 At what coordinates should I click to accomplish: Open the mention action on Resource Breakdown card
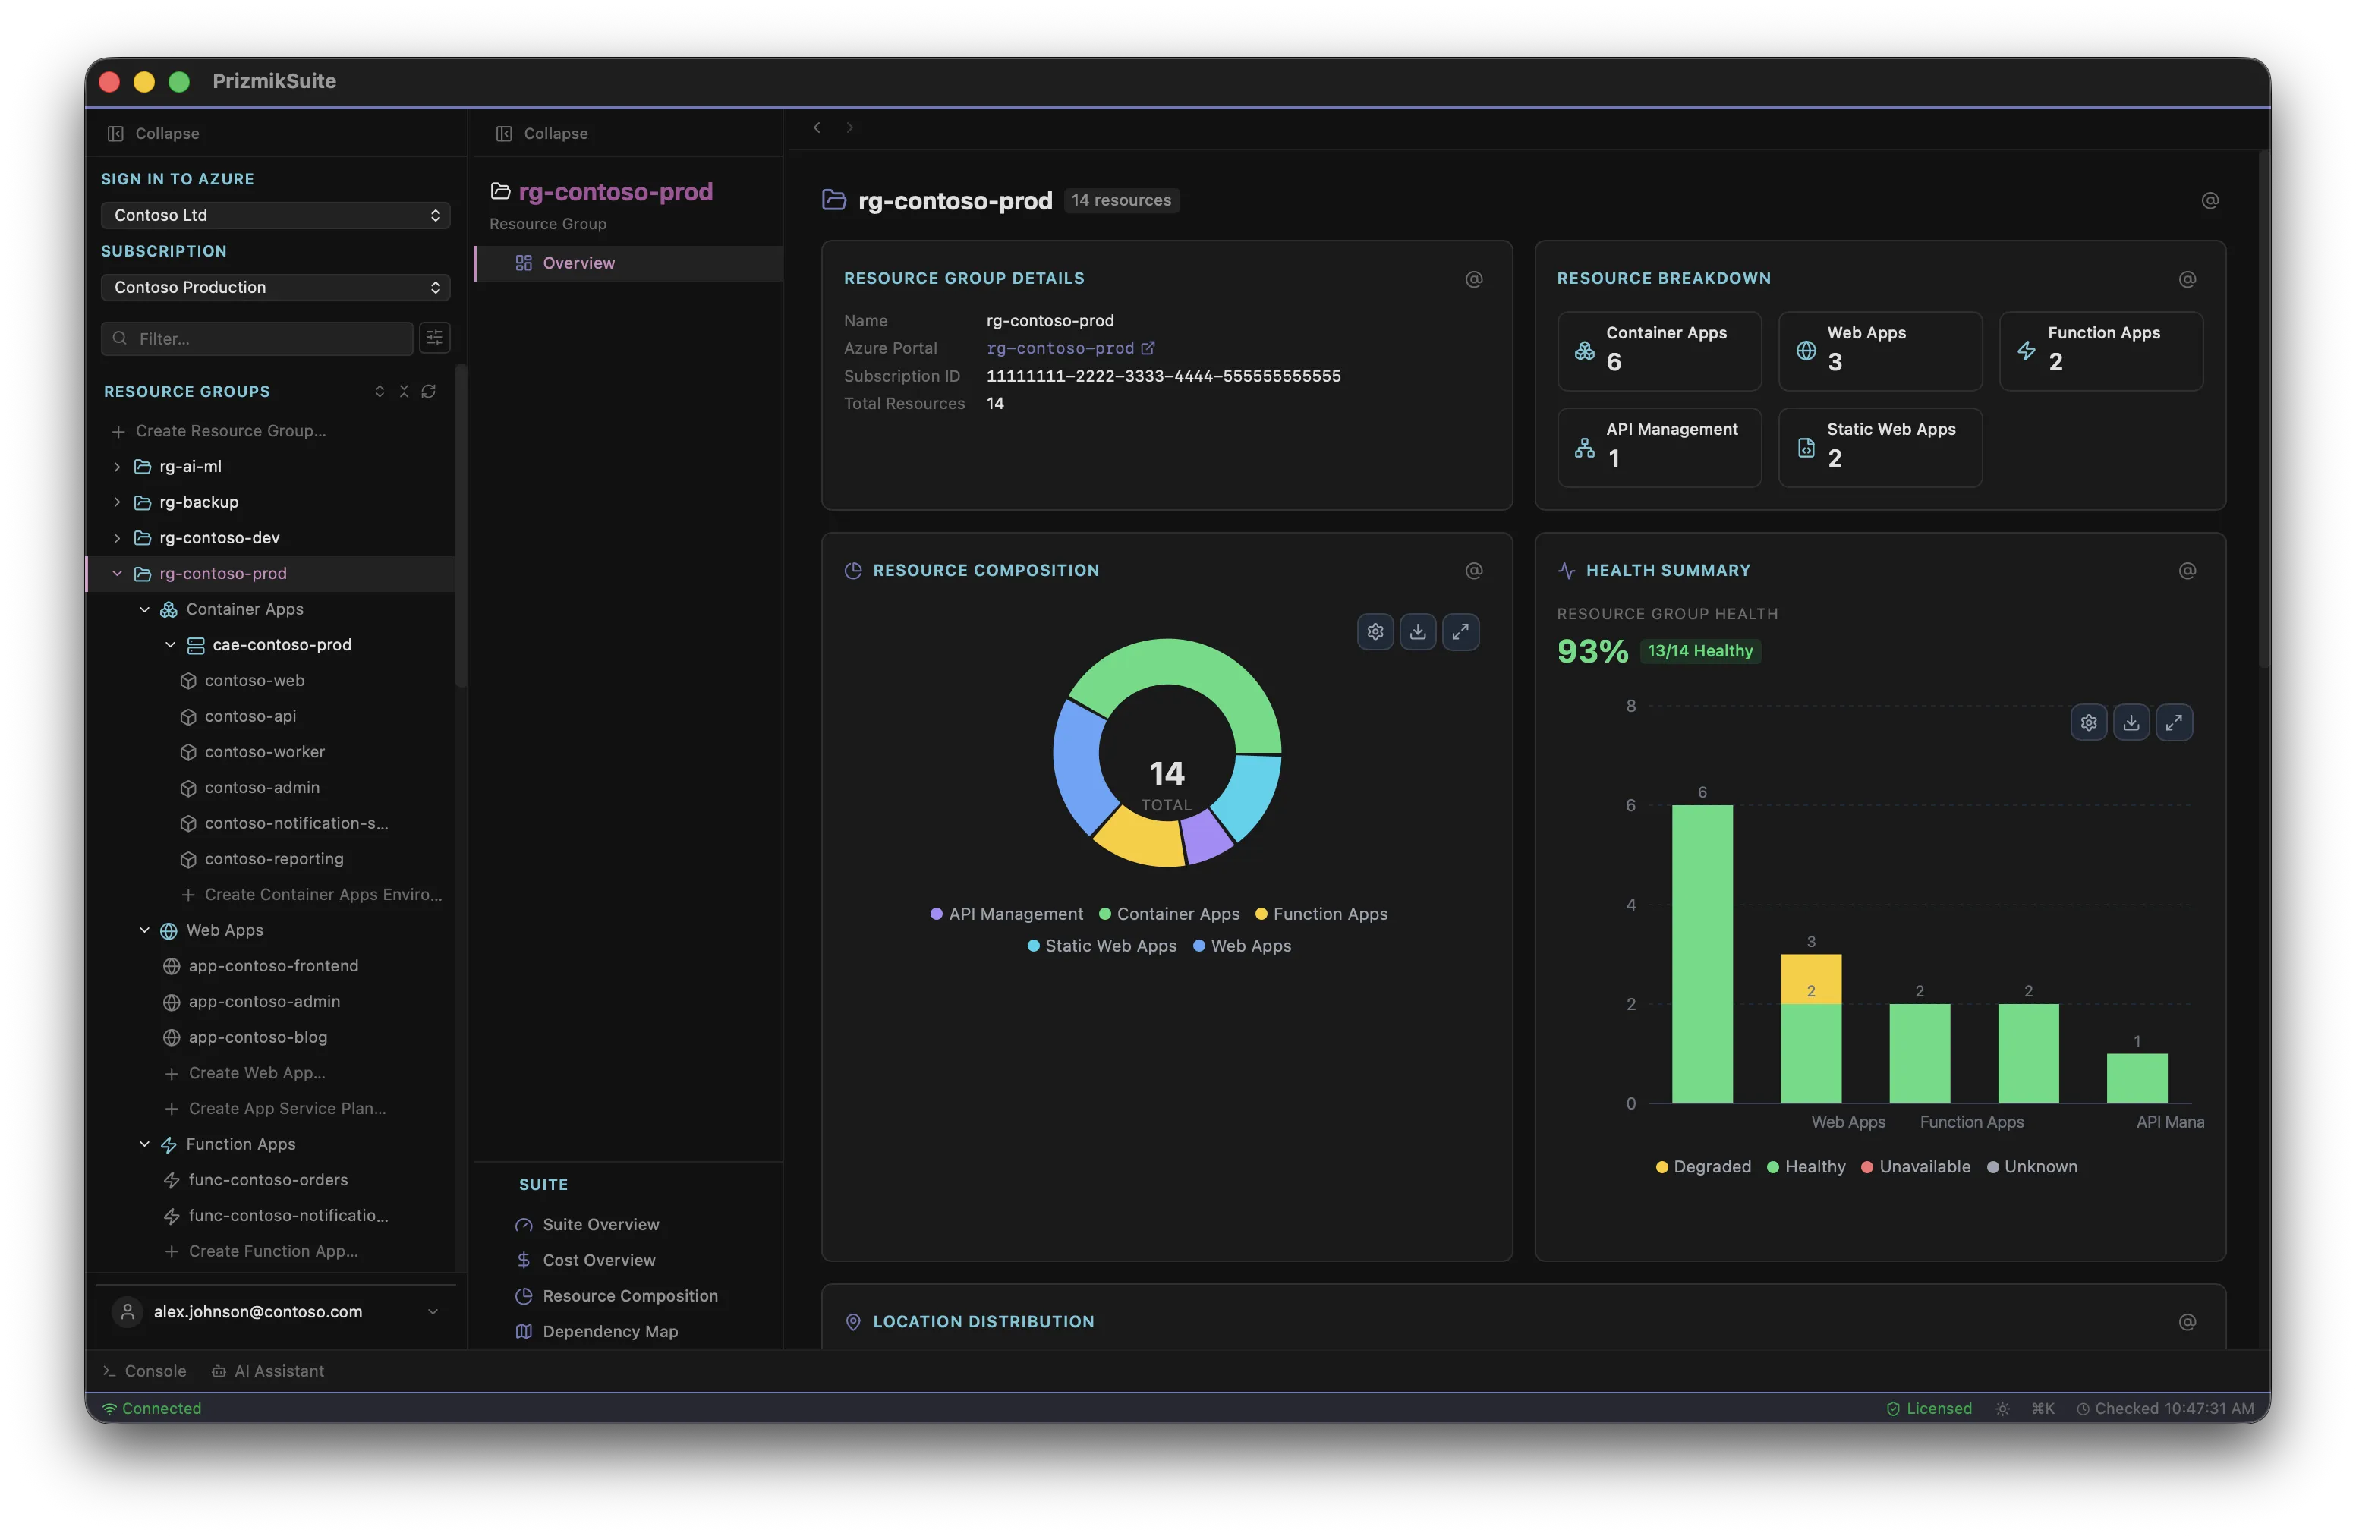2187,279
